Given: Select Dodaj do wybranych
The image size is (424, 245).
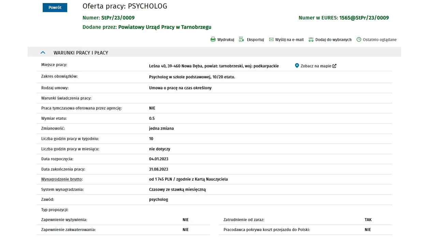Looking at the screenshot, I should (x=333, y=39).
